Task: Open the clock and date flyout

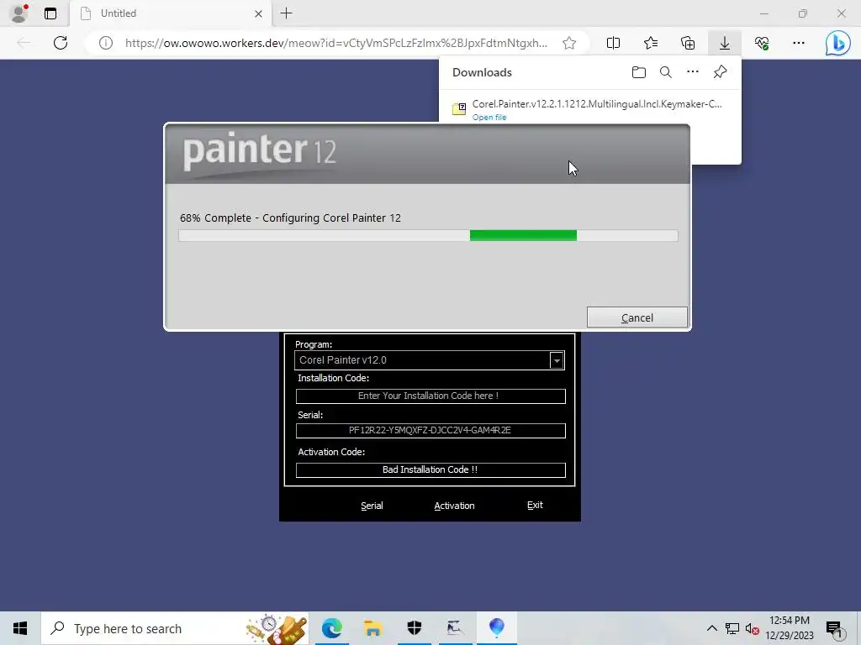Action: [790, 628]
